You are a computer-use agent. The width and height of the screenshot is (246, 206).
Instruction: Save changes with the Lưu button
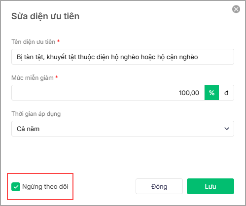click(211, 186)
